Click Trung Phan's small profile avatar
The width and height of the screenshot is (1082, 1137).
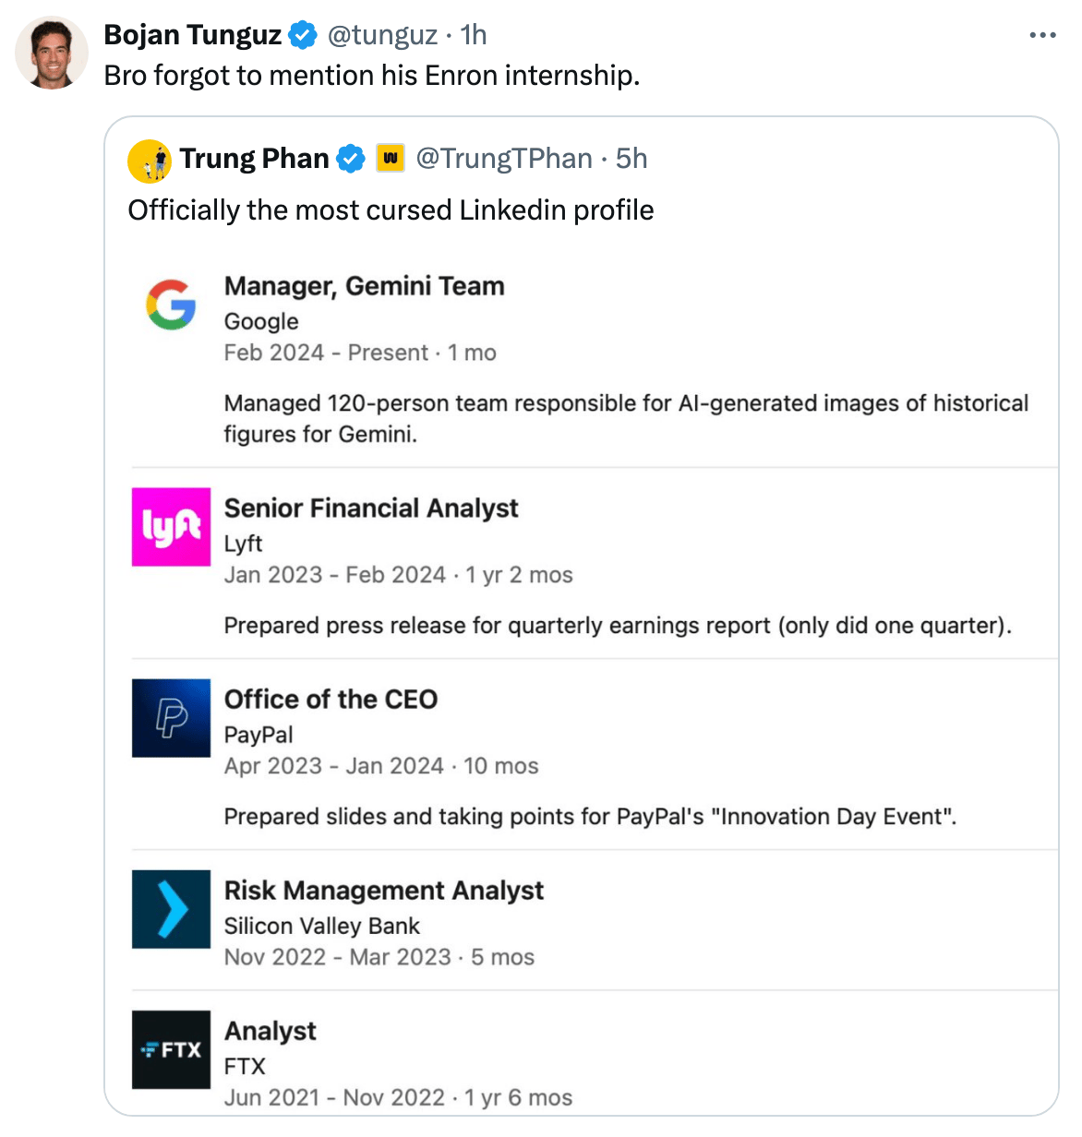[150, 161]
